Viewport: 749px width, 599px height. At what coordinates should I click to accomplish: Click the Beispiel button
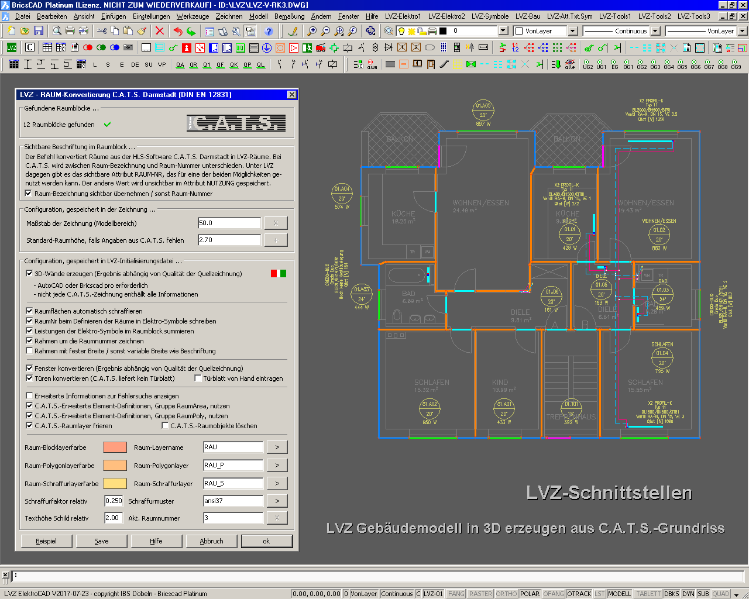coord(46,541)
